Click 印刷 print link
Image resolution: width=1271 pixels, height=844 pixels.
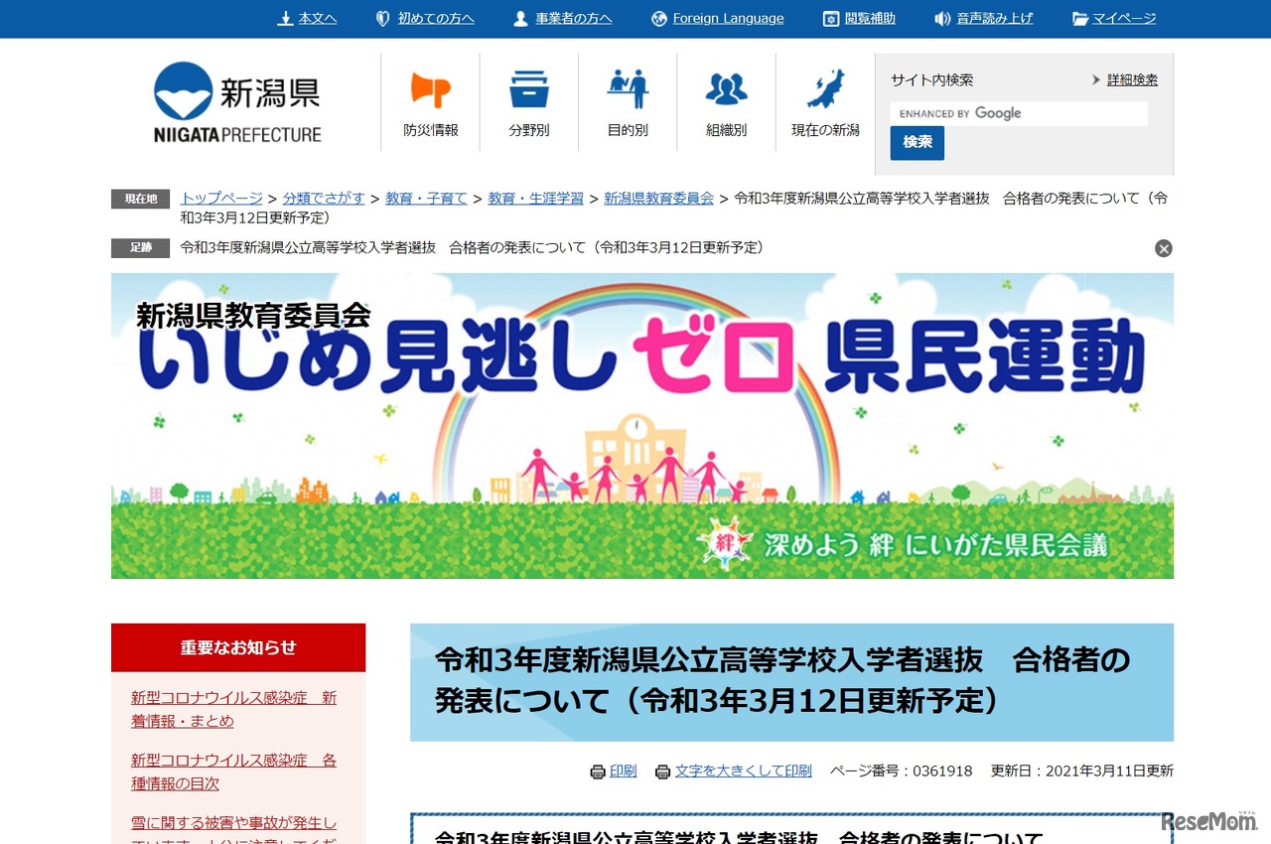click(x=624, y=772)
